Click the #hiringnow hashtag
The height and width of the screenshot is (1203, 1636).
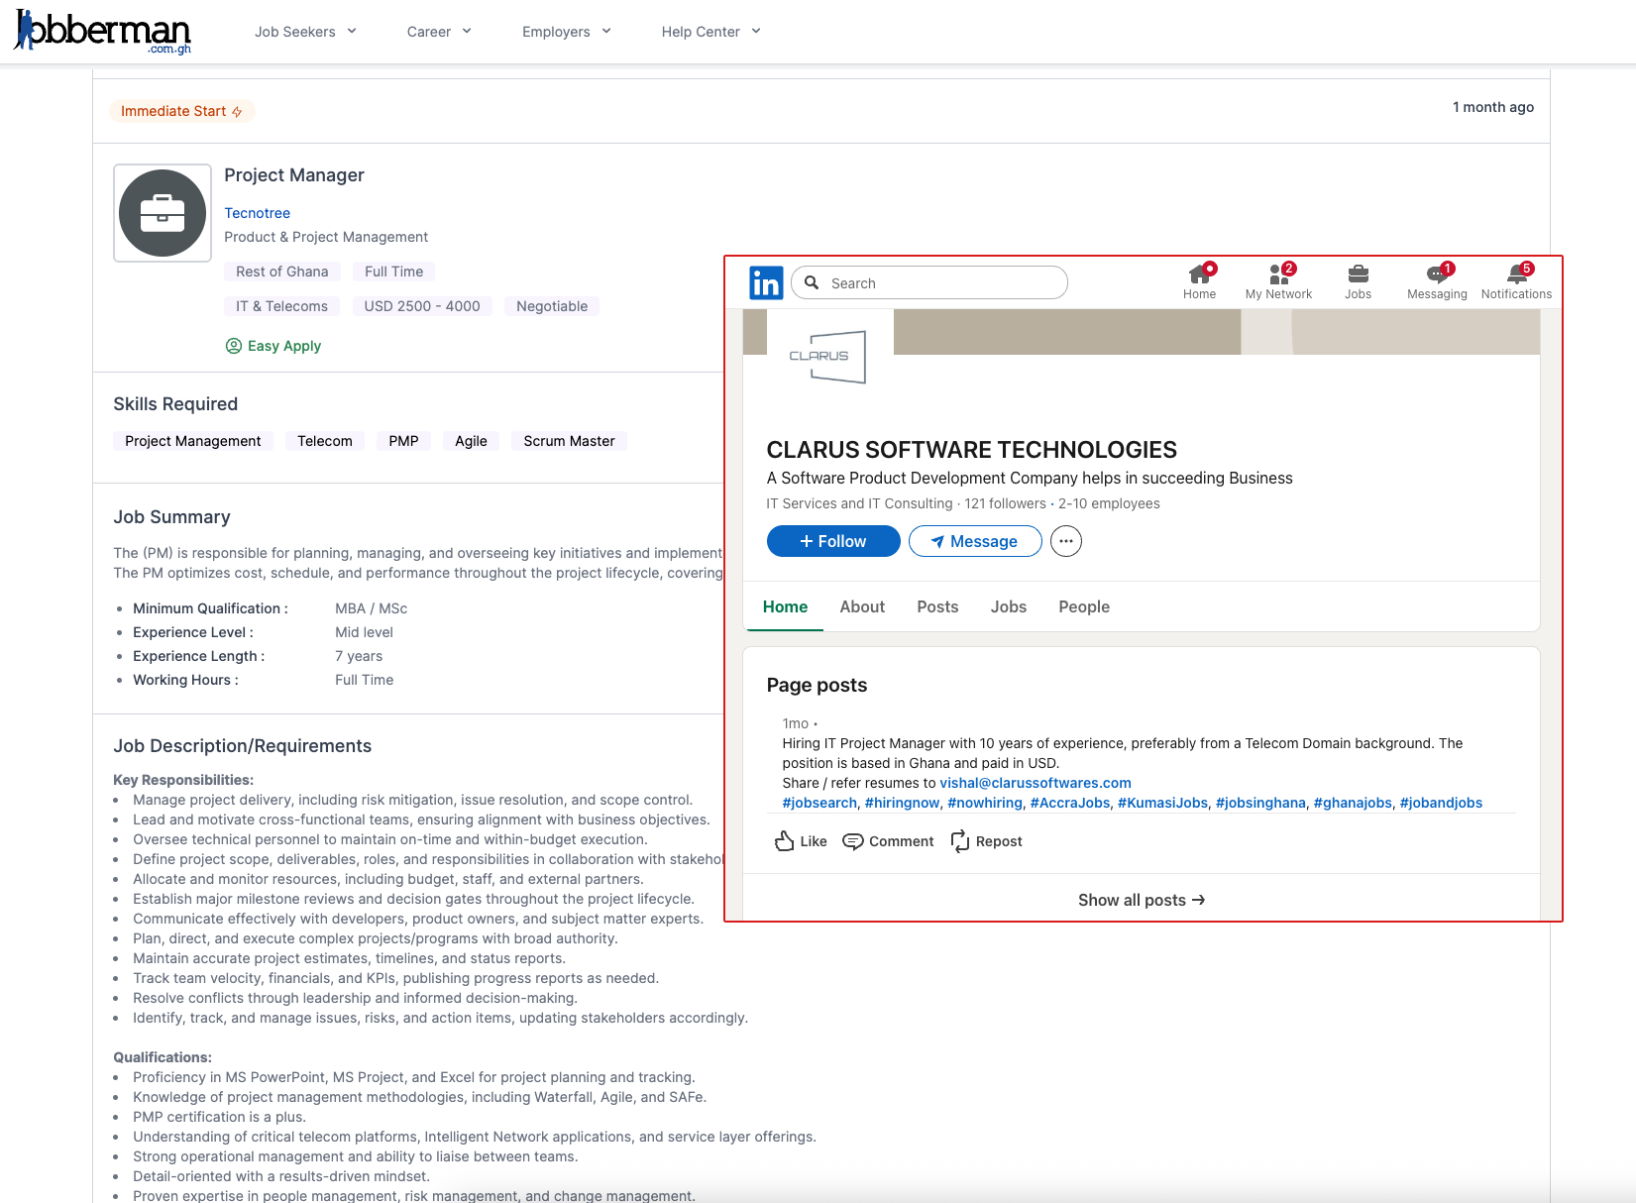[x=902, y=803]
